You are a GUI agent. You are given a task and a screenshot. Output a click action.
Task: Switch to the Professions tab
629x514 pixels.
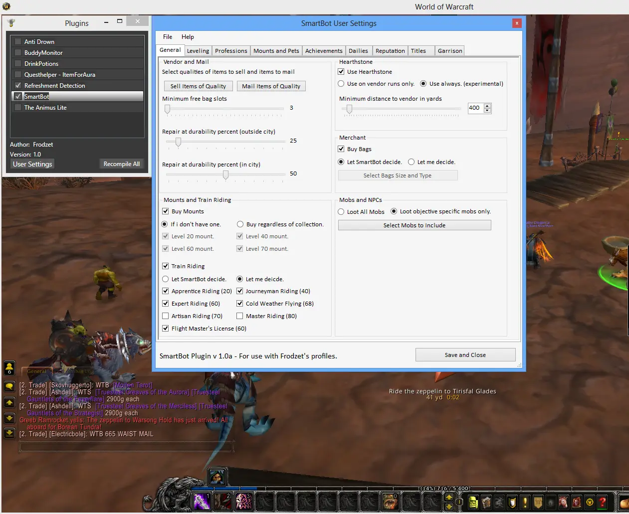231,51
